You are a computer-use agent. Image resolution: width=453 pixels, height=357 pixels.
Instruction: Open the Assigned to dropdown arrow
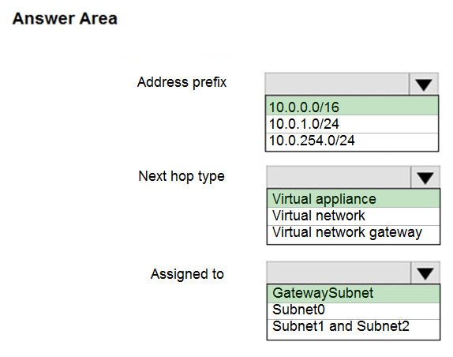click(425, 272)
